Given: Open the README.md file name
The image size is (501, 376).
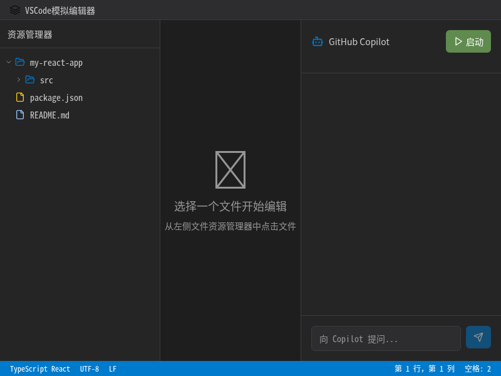Looking at the screenshot, I should 50,115.
